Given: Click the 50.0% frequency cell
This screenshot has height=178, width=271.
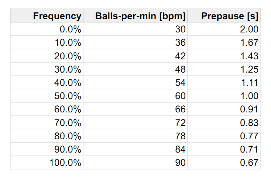Looking at the screenshot, I should point(47,96).
